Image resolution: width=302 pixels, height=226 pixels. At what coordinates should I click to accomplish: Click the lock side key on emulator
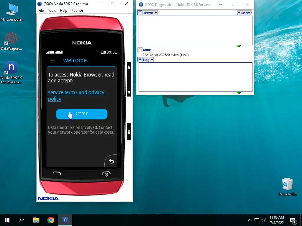[x=129, y=132]
